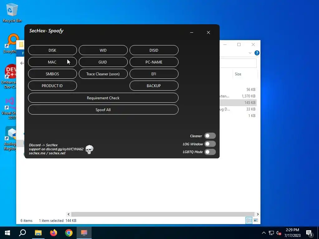Screen dimensions: 319x239
Task: Enable the Cleaner toggle
Action: click(x=210, y=136)
